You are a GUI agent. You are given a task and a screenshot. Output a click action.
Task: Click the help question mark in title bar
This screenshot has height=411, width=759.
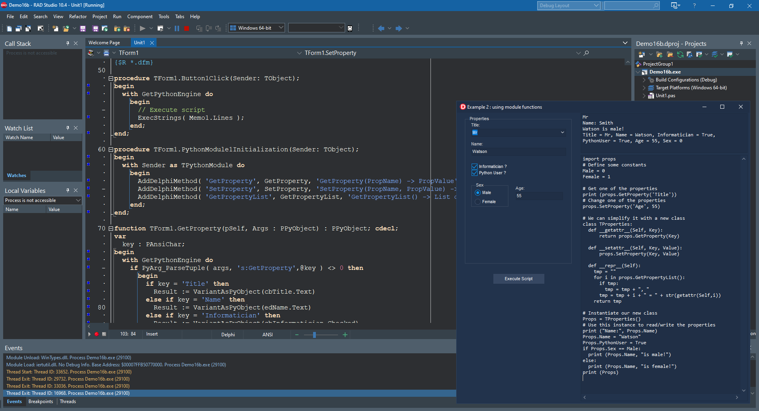pyautogui.click(x=694, y=6)
